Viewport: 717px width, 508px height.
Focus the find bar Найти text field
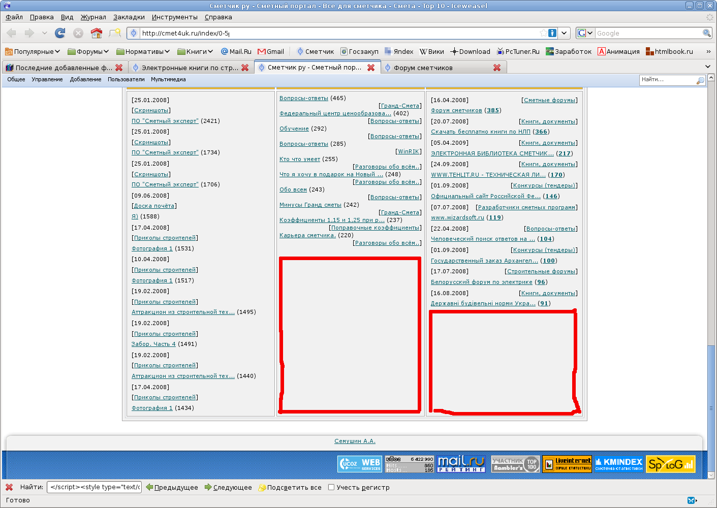point(95,487)
